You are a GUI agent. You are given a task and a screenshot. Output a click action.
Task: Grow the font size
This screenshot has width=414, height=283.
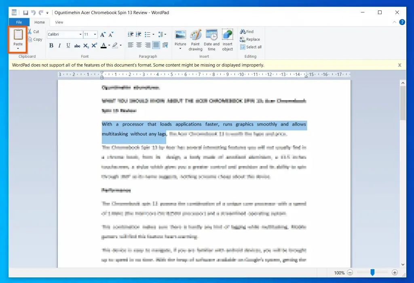[103, 34]
